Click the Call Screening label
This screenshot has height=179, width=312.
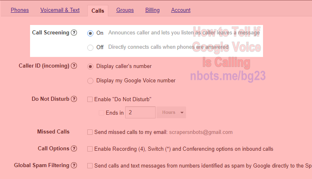pyautogui.click(x=51, y=32)
